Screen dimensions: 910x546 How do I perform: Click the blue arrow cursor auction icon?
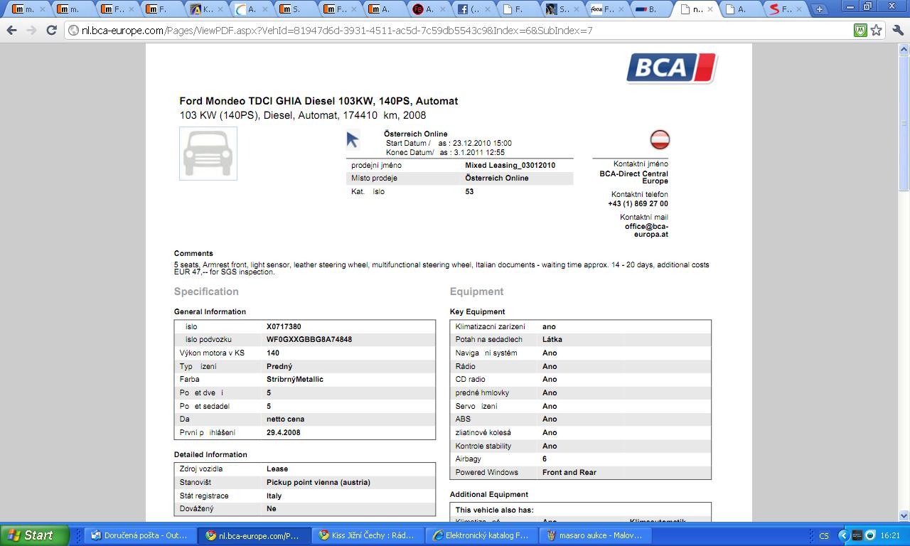point(353,139)
